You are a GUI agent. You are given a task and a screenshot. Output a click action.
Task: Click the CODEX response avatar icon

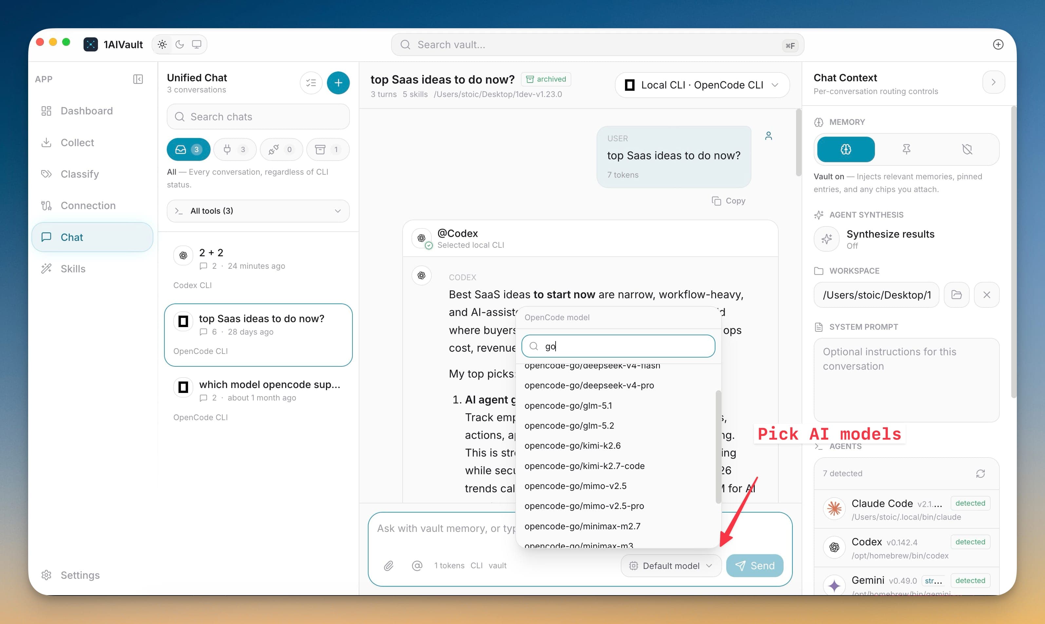[422, 275]
